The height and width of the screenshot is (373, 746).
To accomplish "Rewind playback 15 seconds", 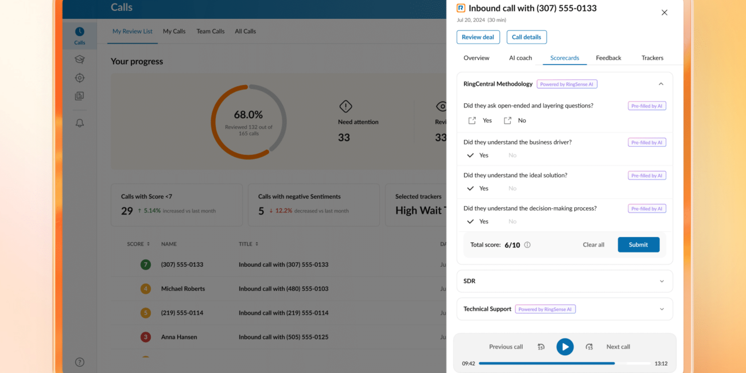I will (541, 347).
